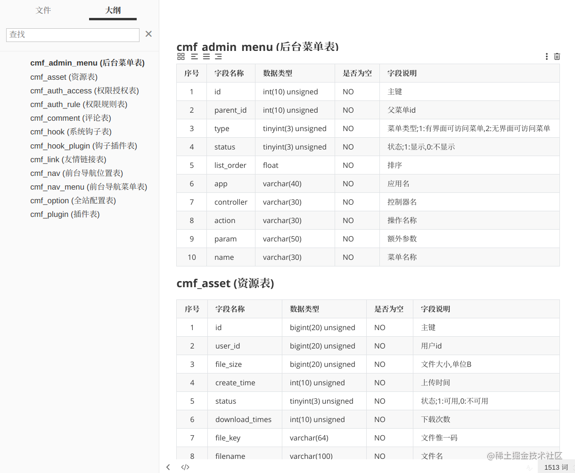Switch to the 文件 tab
Image resolution: width=575 pixels, height=473 pixels.
(x=43, y=10)
